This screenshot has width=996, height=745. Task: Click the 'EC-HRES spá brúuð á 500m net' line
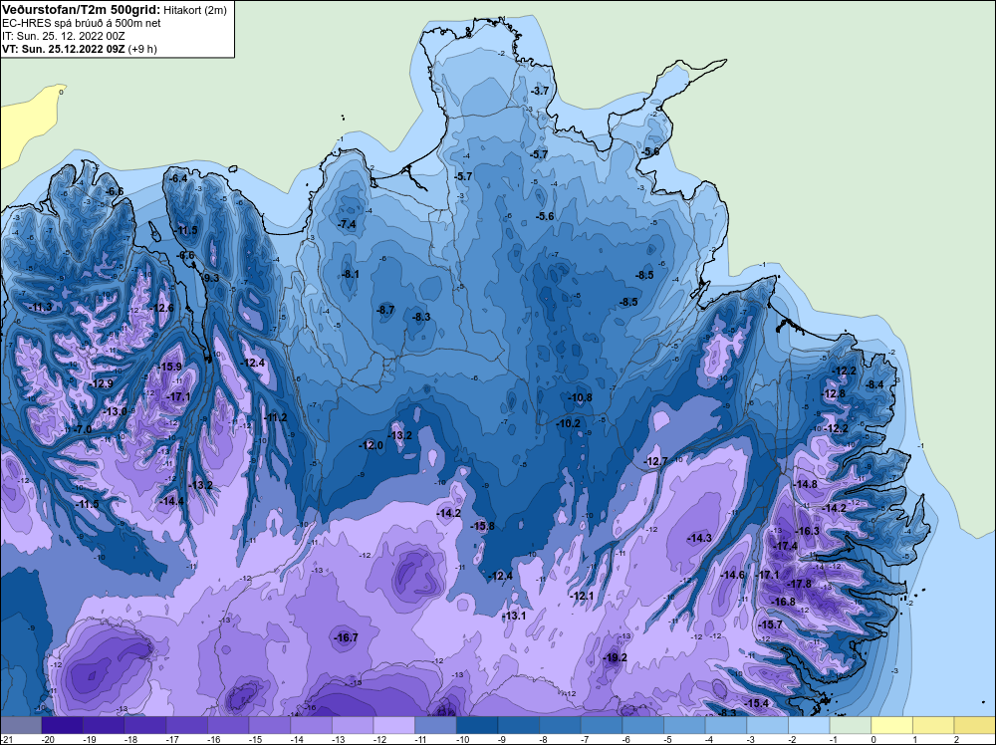click(82, 23)
